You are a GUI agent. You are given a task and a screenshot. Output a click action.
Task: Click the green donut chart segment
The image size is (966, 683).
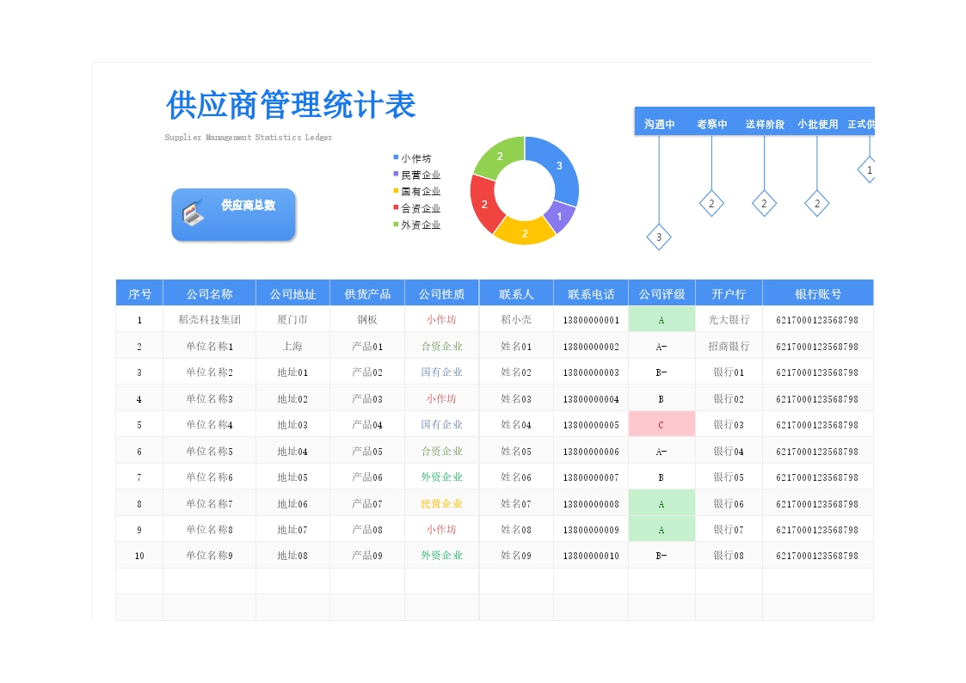click(501, 157)
